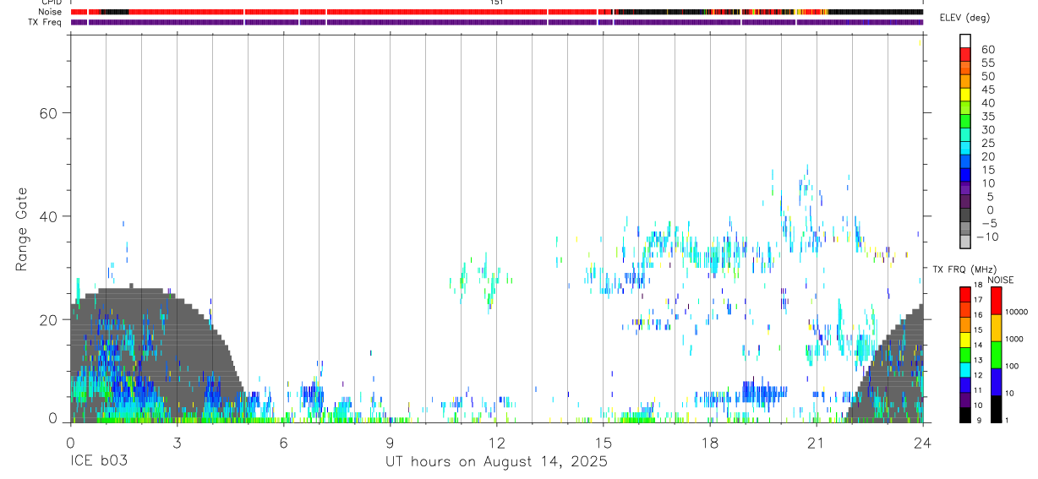The image size is (1038, 479).
Task: Click the ELEV scale value 35
Action: (x=987, y=117)
